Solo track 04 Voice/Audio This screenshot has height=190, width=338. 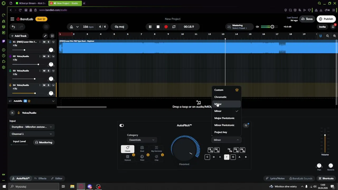pyautogui.click(x=48, y=85)
